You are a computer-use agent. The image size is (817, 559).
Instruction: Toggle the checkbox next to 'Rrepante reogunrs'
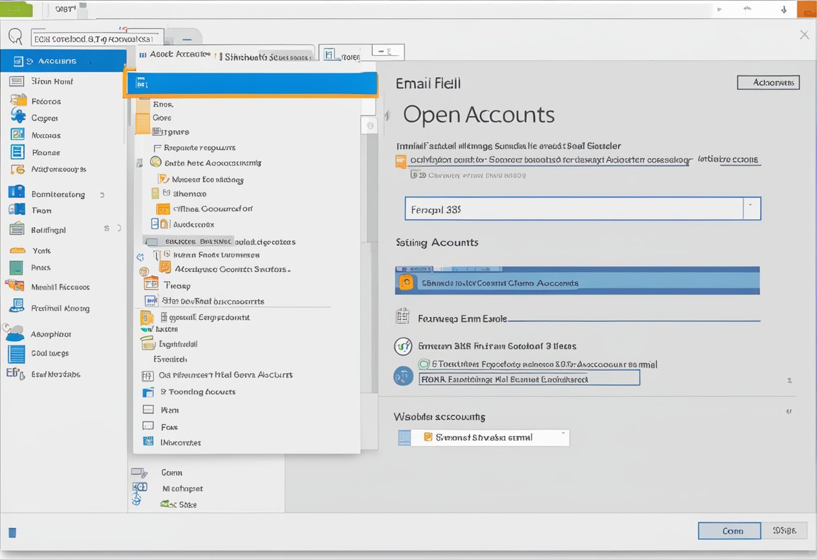[x=157, y=148]
